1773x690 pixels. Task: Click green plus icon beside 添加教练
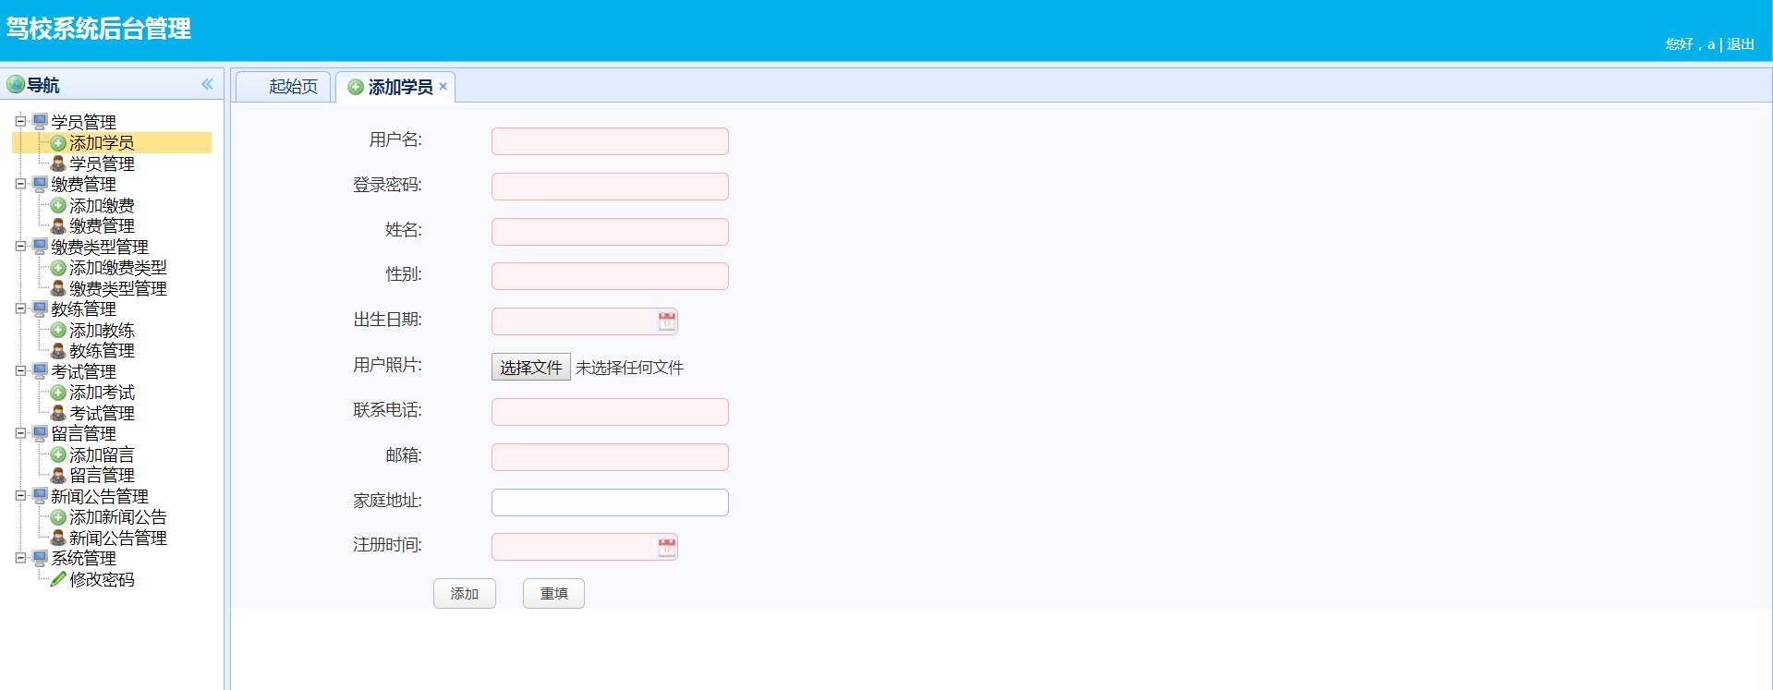[58, 330]
